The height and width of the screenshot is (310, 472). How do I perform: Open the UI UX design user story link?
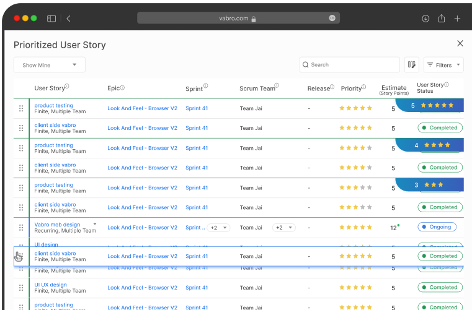click(50, 285)
